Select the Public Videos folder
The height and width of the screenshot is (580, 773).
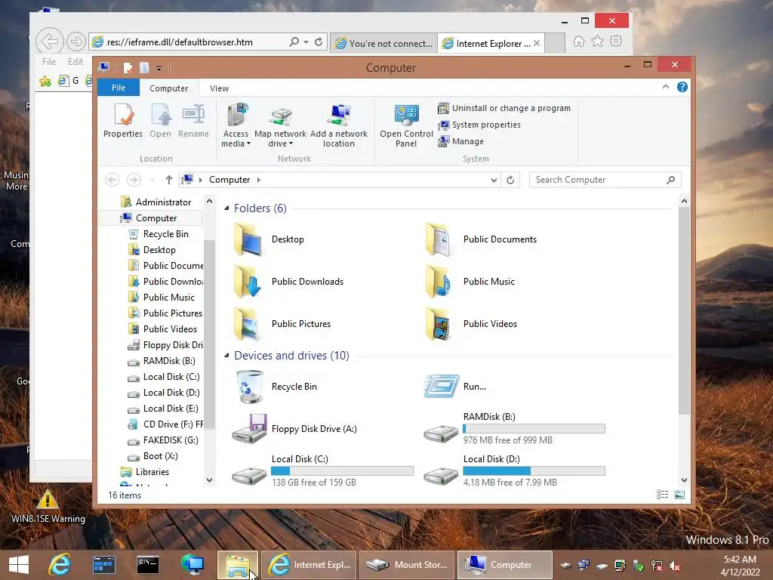(x=471, y=324)
